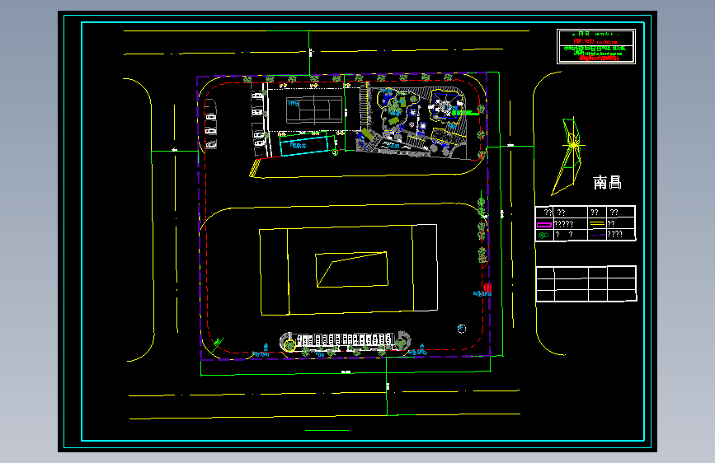Screen dimensions: 715x463
Task: Pick the purple dashed line legend sample
Action: pos(597,235)
